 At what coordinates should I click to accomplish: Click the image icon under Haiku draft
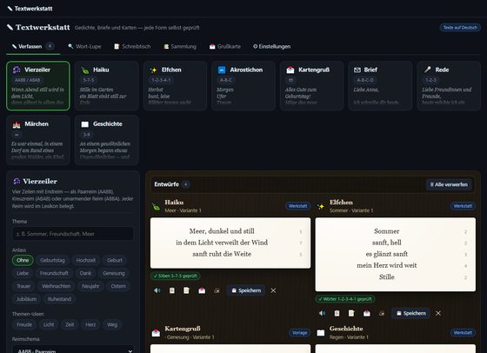(217, 290)
